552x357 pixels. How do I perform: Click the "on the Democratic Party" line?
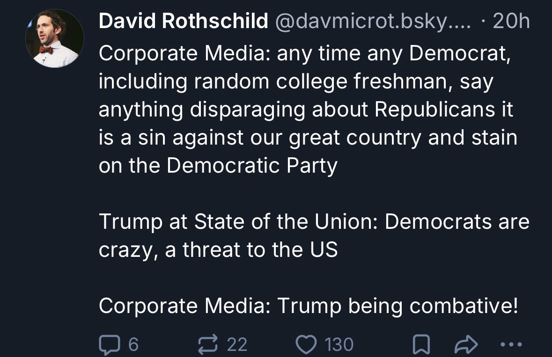[x=218, y=166]
